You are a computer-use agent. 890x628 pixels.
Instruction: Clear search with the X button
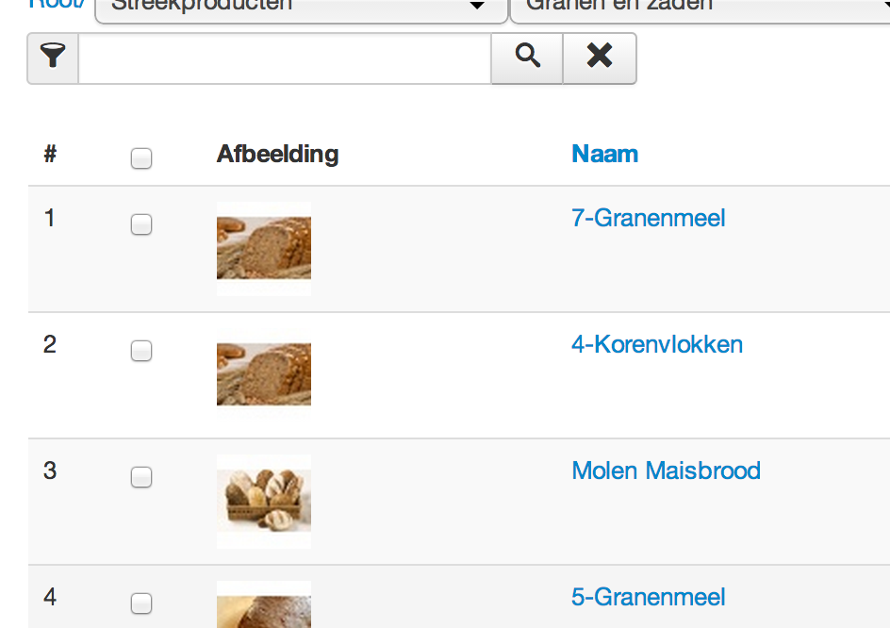600,58
